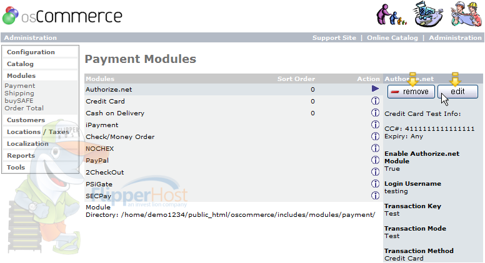Click the Login Username value testing
The height and width of the screenshot is (263, 485).
(396, 191)
